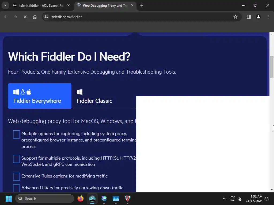Click the page vertical scrollbar thumb
Image resolution: width=274 pixels, height=205 pixels.
pos(272,67)
